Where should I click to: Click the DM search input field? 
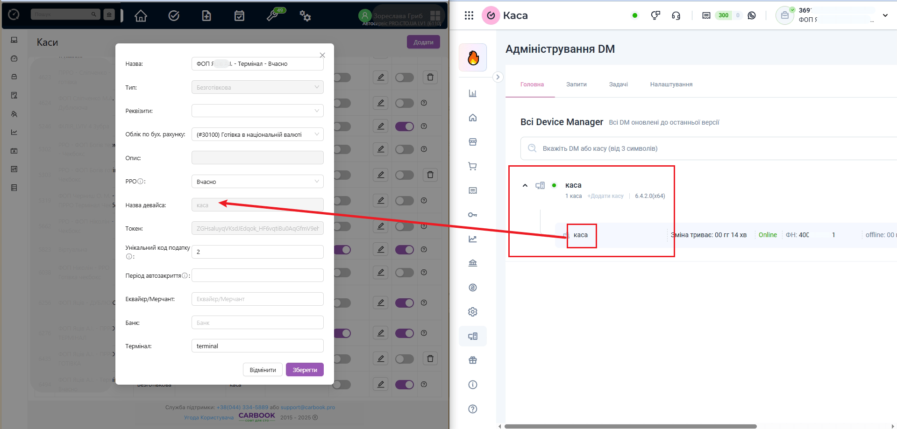click(701, 148)
